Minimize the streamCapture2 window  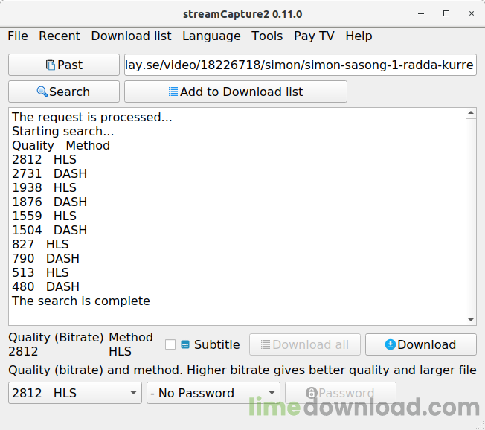pos(421,14)
